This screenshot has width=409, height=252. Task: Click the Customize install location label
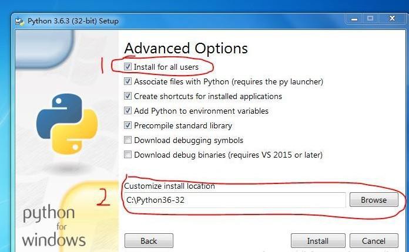(170, 186)
